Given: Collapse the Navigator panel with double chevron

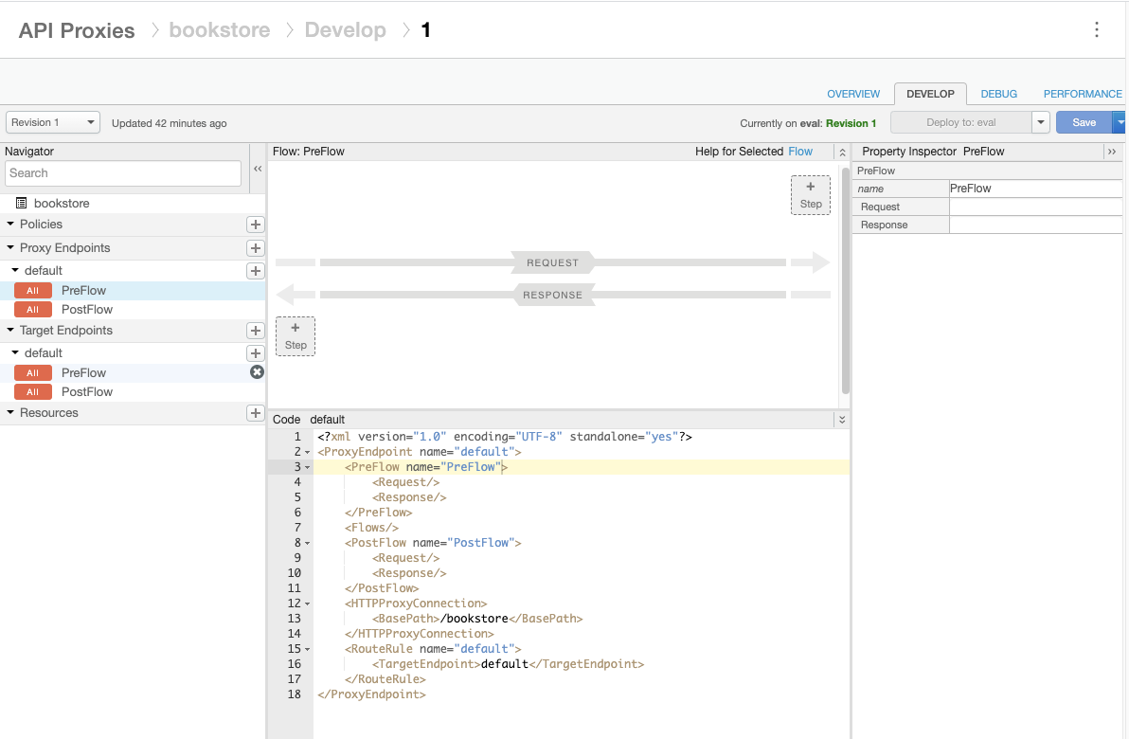Looking at the screenshot, I should point(257,169).
